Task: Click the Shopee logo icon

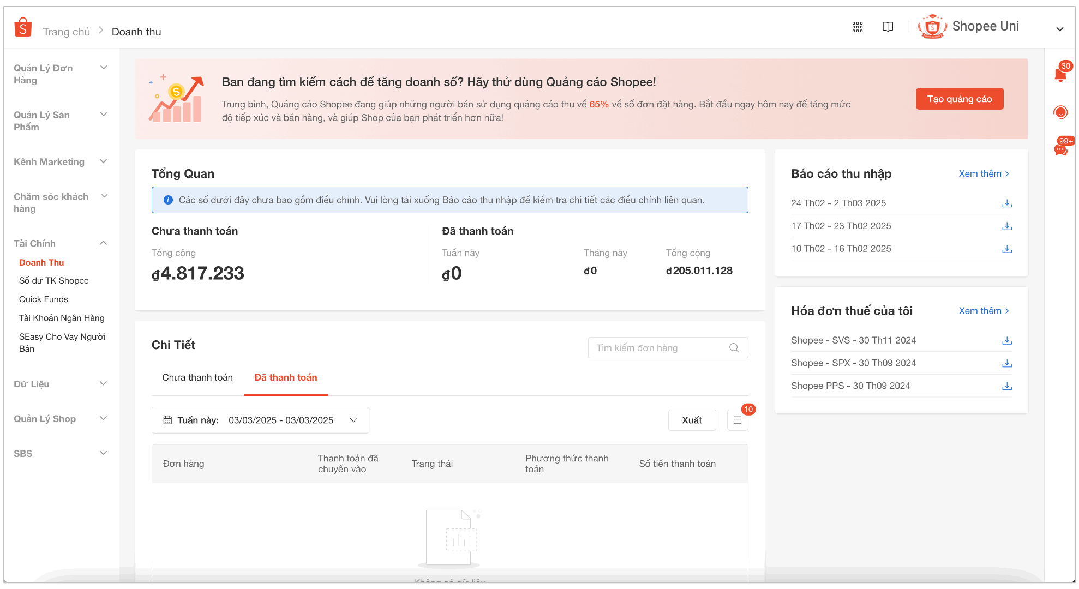Action: pyautogui.click(x=23, y=27)
